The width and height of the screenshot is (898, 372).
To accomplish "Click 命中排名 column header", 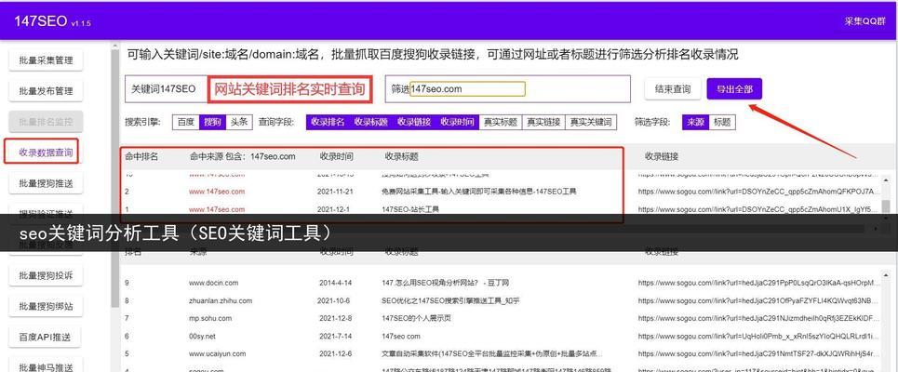I will coord(141,156).
